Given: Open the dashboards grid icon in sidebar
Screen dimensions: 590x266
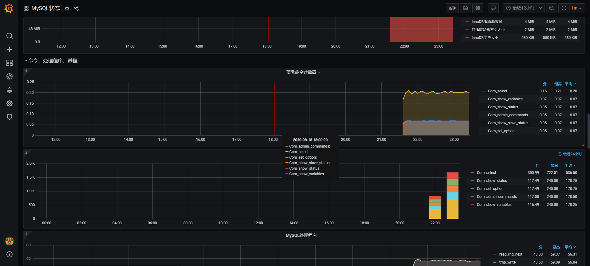Looking at the screenshot, I should point(10,63).
